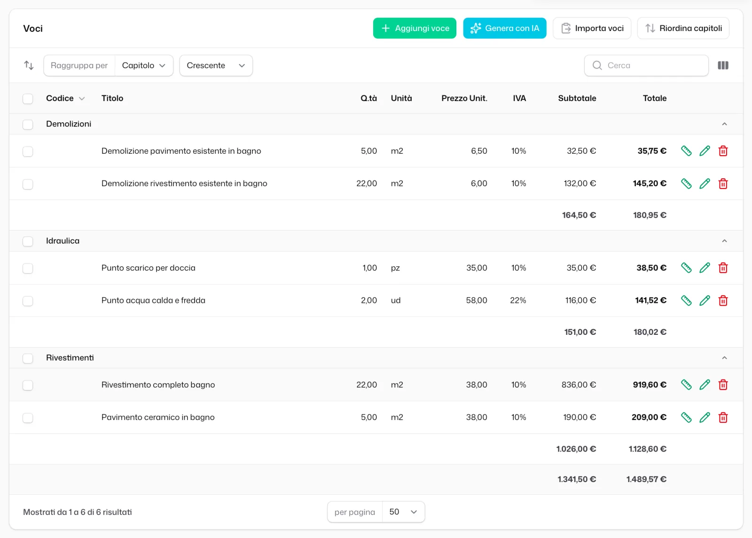752x538 pixels.
Task: Click the Aggiungi voce button
Action: pyautogui.click(x=415, y=28)
